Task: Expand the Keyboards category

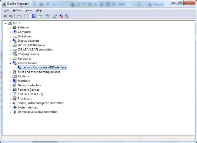Action: point(10,59)
